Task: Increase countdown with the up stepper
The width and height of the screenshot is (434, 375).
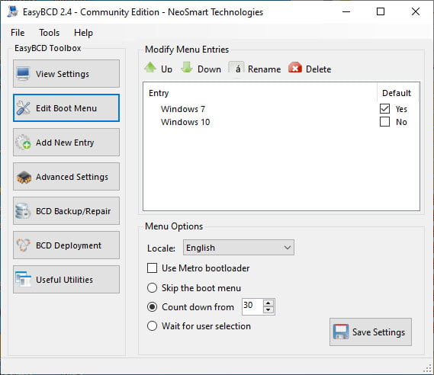Action: (268, 303)
